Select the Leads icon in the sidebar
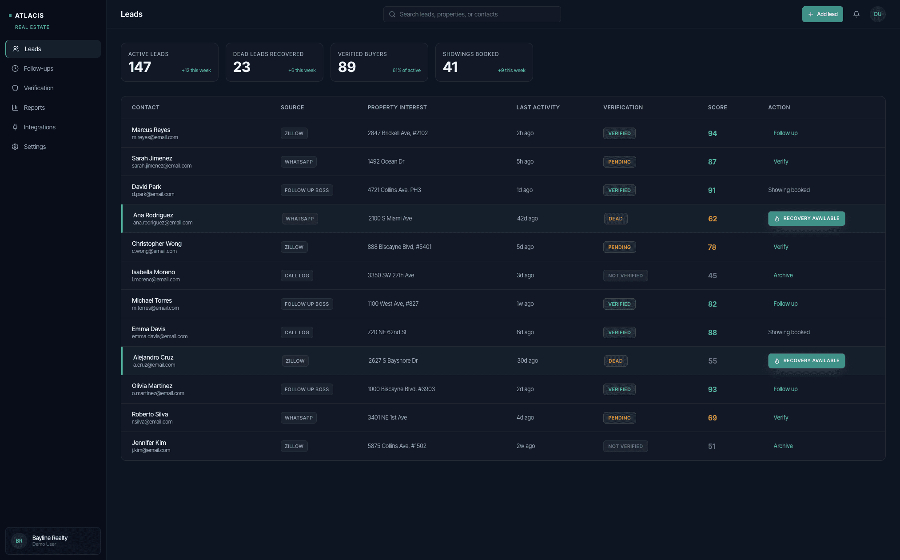Image resolution: width=900 pixels, height=560 pixels. point(16,49)
